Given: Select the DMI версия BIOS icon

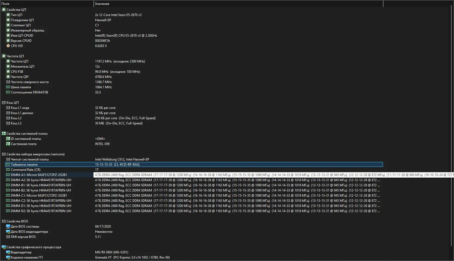Looking at the screenshot, I should pyautogui.click(x=8, y=237).
